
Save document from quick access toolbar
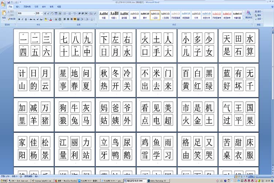click(x=8, y=2)
